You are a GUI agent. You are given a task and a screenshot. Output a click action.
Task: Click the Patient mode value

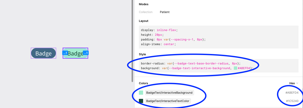165,12
